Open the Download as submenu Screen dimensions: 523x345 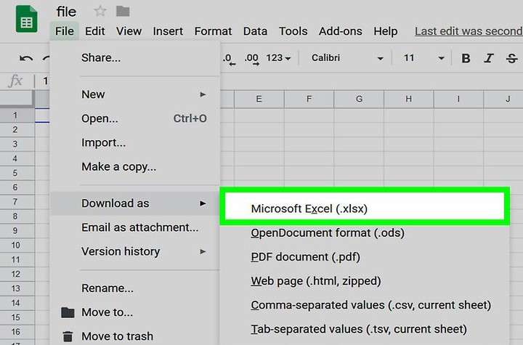point(135,203)
